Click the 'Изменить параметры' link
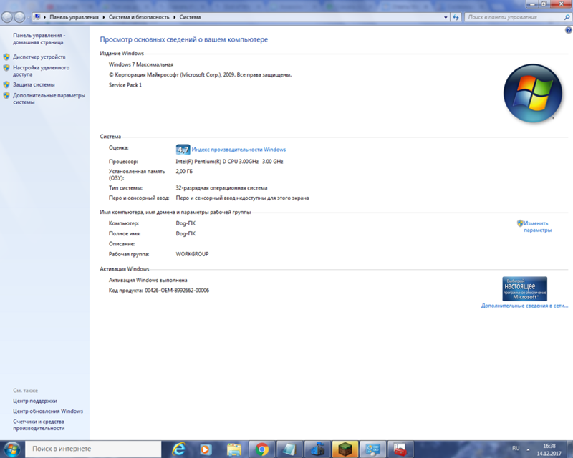This screenshot has width=573, height=458. 537,227
